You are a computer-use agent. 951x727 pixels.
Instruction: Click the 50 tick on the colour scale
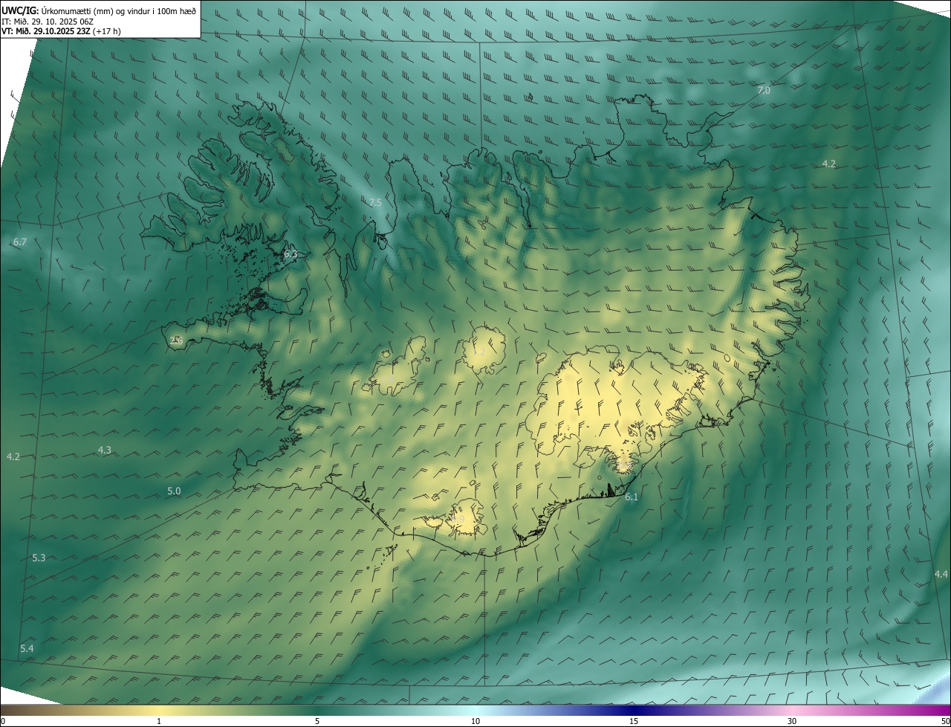tap(944, 721)
